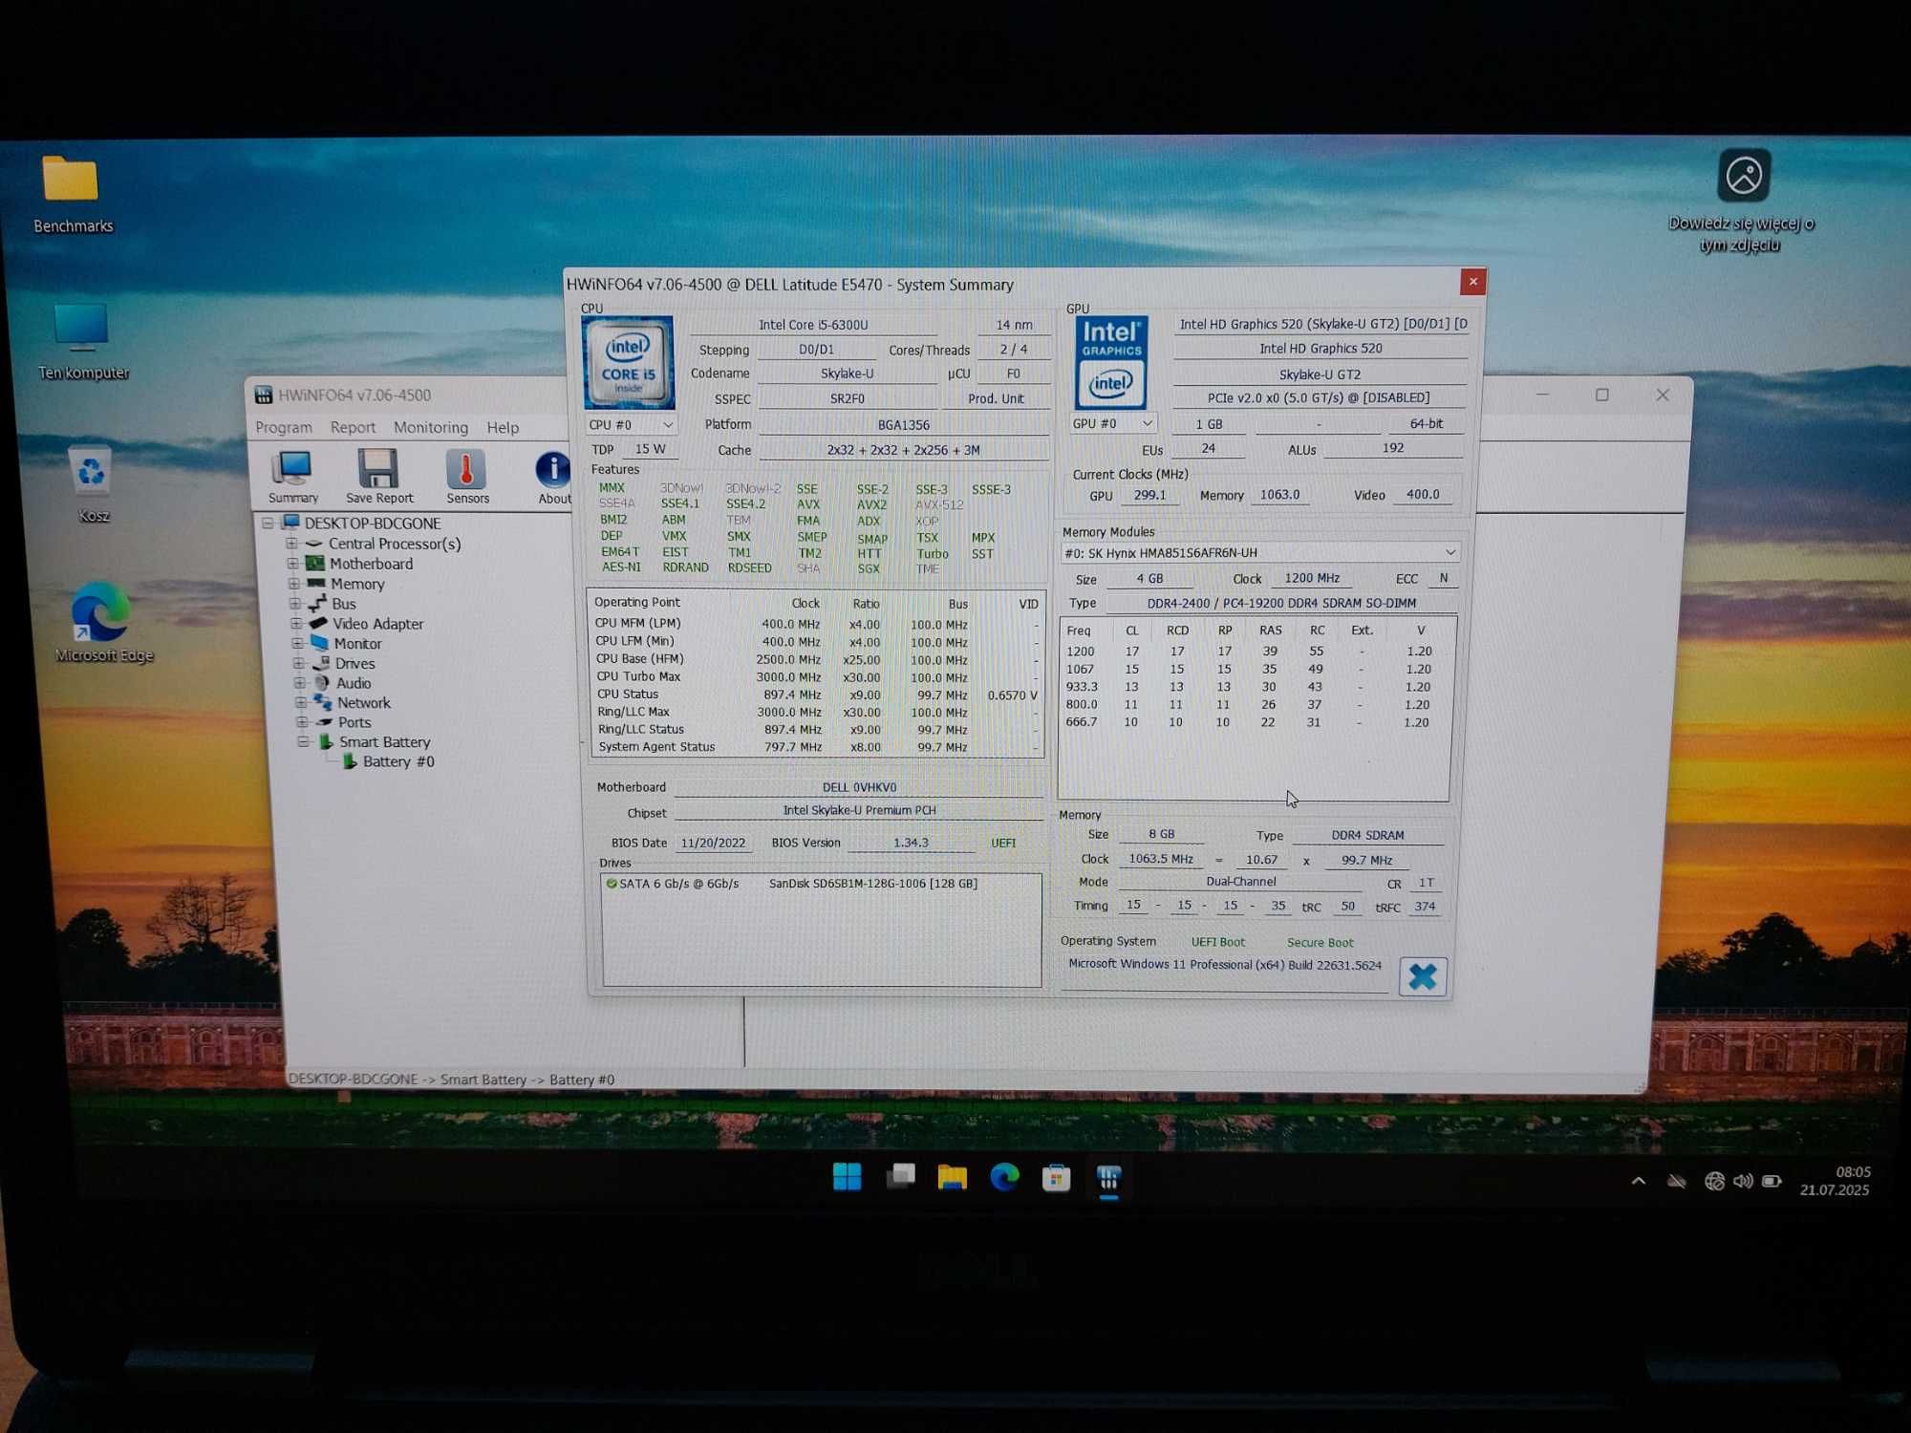The height and width of the screenshot is (1433, 1911).
Task: Select the Kosz recycle bin icon
Action: 92,485
